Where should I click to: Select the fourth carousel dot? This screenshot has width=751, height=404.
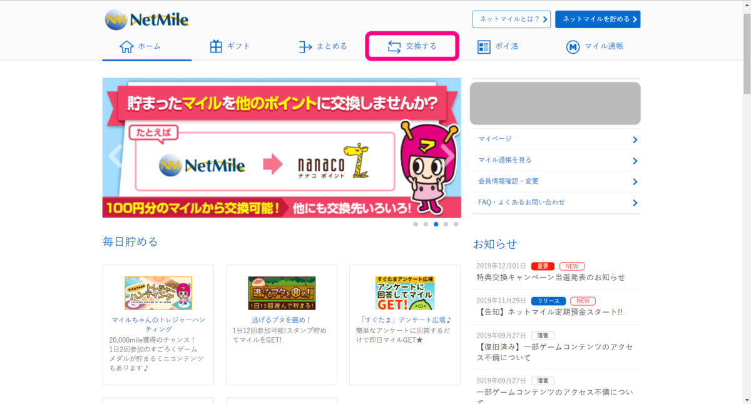point(446,224)
